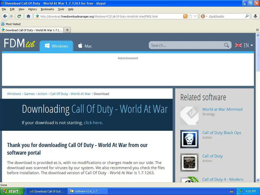Open the Most Visited bookmarks folder
This screenshot has width=260, height=195.
pos(11,24)
